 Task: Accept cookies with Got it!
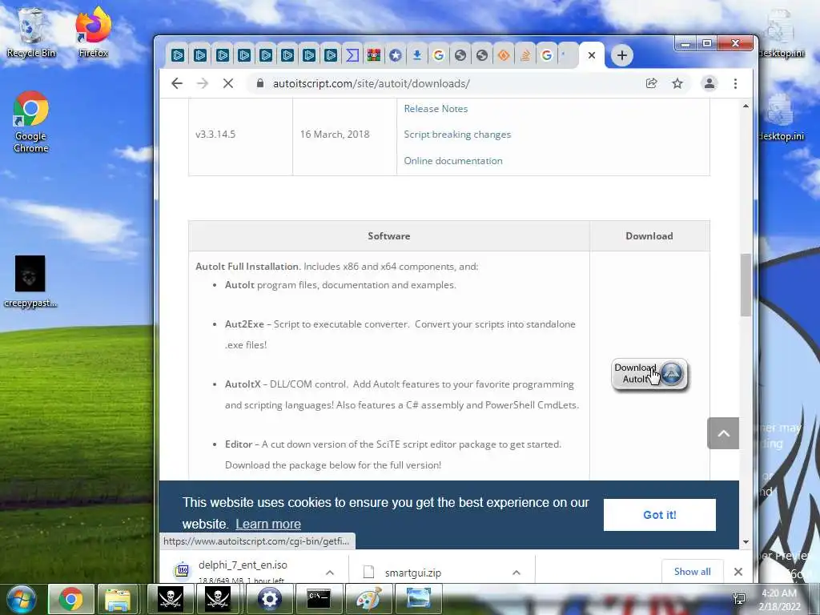[x=660, y=515]
